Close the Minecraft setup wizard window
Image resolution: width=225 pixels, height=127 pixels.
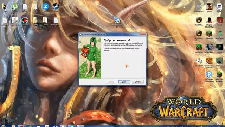143,34
